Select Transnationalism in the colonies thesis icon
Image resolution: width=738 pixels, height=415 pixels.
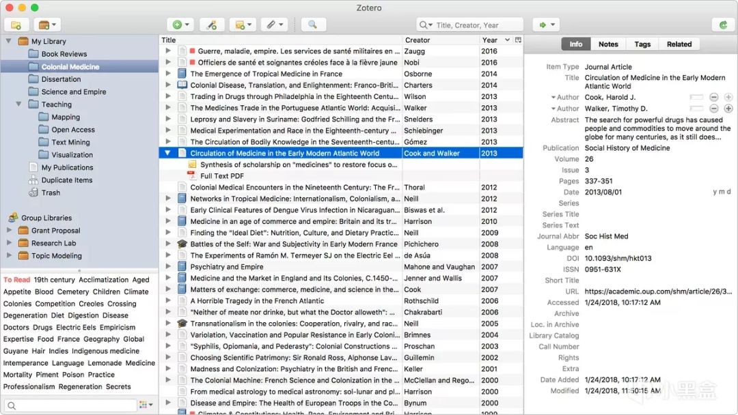182,324
